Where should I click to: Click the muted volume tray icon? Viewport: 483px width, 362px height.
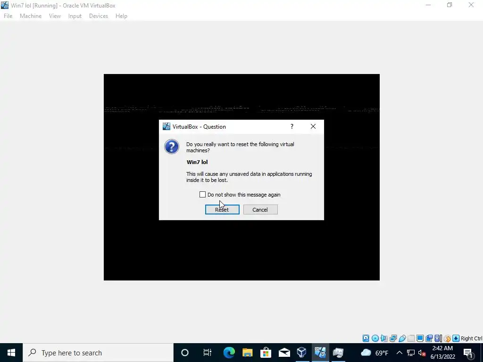[422, 353]
